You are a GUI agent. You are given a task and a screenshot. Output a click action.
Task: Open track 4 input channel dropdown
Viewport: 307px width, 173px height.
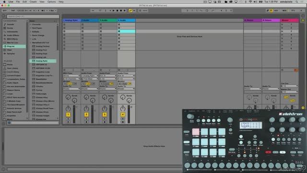[126, 79]
